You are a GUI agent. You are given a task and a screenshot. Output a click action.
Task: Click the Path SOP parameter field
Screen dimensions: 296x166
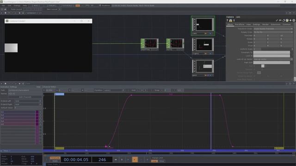271,63
